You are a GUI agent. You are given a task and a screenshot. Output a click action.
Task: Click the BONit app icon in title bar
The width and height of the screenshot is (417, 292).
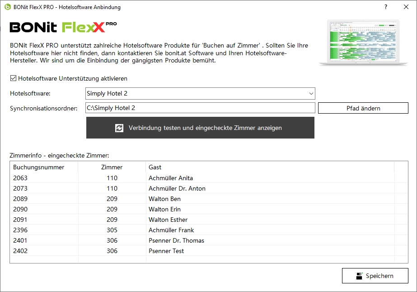point(8,7)
